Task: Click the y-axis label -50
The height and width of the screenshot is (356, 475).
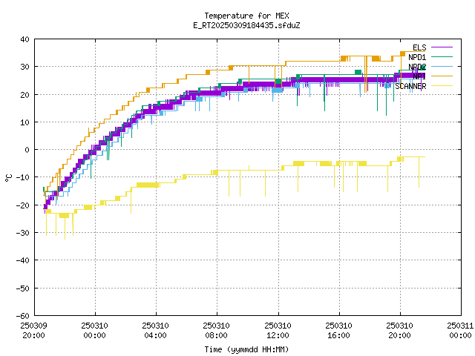Action: point(23,289)
